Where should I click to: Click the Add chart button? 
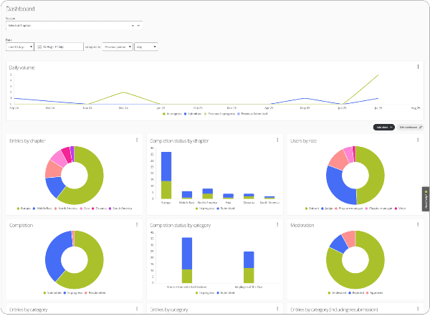[383, 127]
